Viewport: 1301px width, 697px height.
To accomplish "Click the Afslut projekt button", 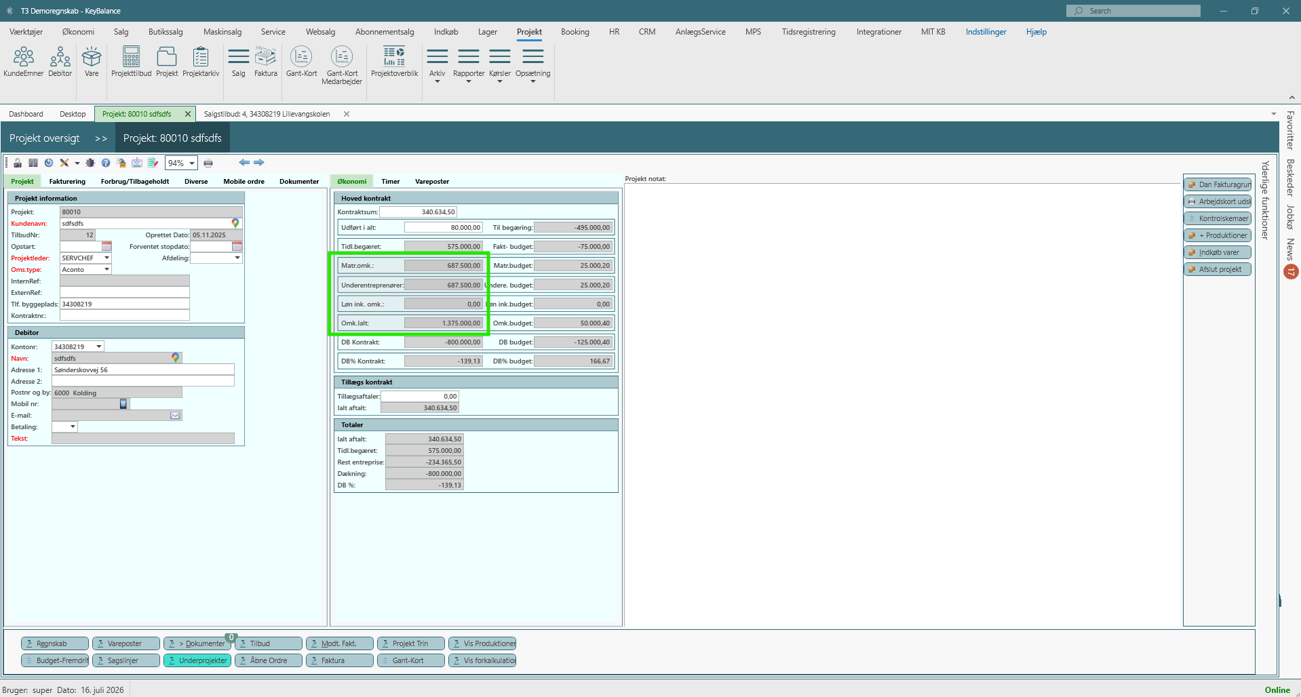I will click(1218, 269).
